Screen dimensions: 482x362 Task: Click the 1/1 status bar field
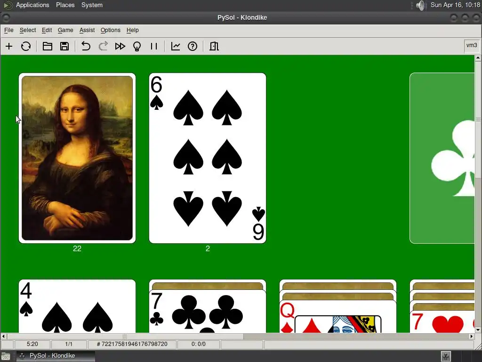click(69, 344)
